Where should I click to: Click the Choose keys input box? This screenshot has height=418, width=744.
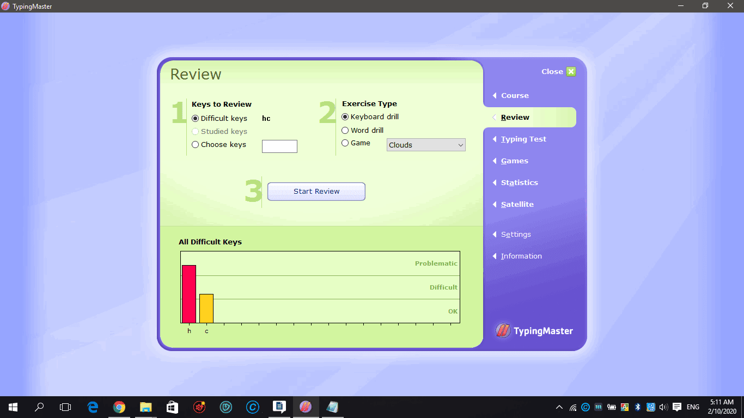click(x=279, y=146)
